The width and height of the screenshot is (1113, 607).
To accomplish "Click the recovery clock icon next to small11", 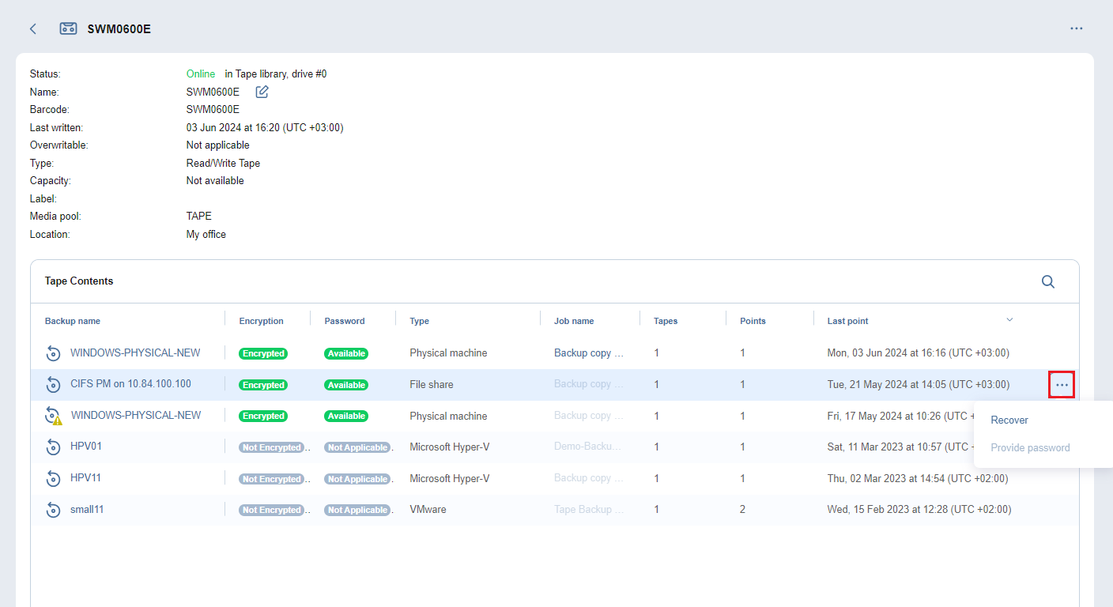I will [53, 509].
